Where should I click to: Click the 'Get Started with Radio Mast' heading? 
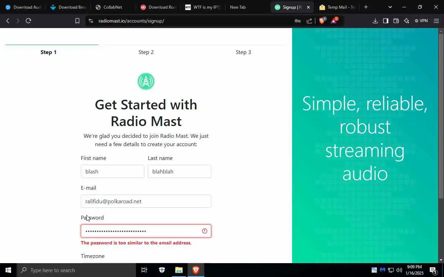[x=146, y=113]
